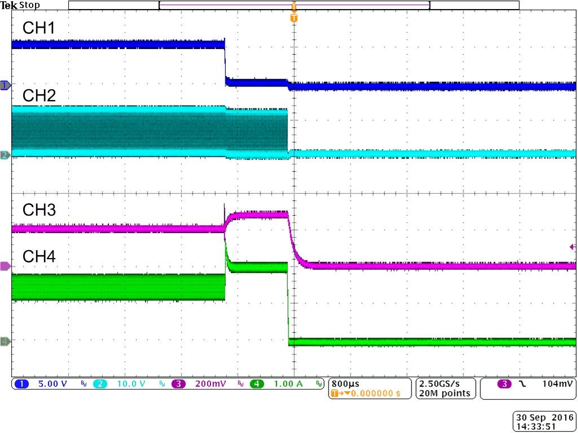Toggle the bandwidth limit Bw icon beside CH4

[319, 384]
